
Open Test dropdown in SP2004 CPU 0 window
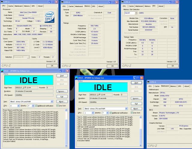[x=52, y=102]
